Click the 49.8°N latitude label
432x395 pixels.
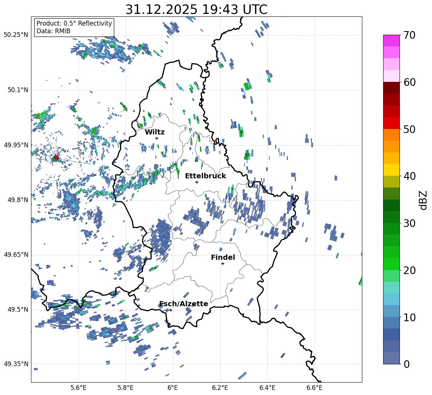click(18, 200)
